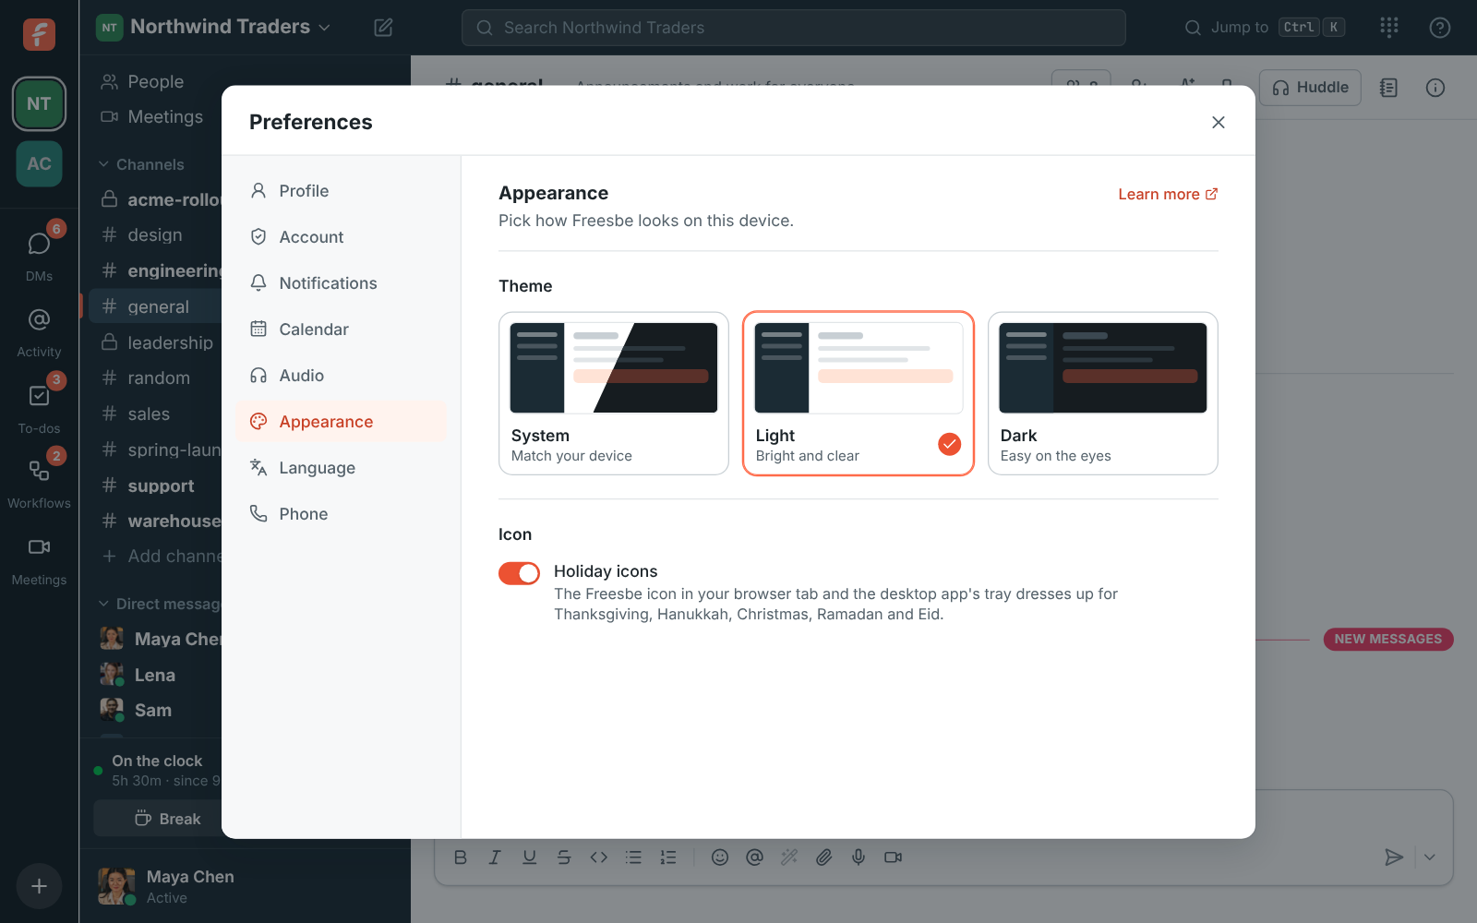Open the apps grid icon

coord(1389,28)
